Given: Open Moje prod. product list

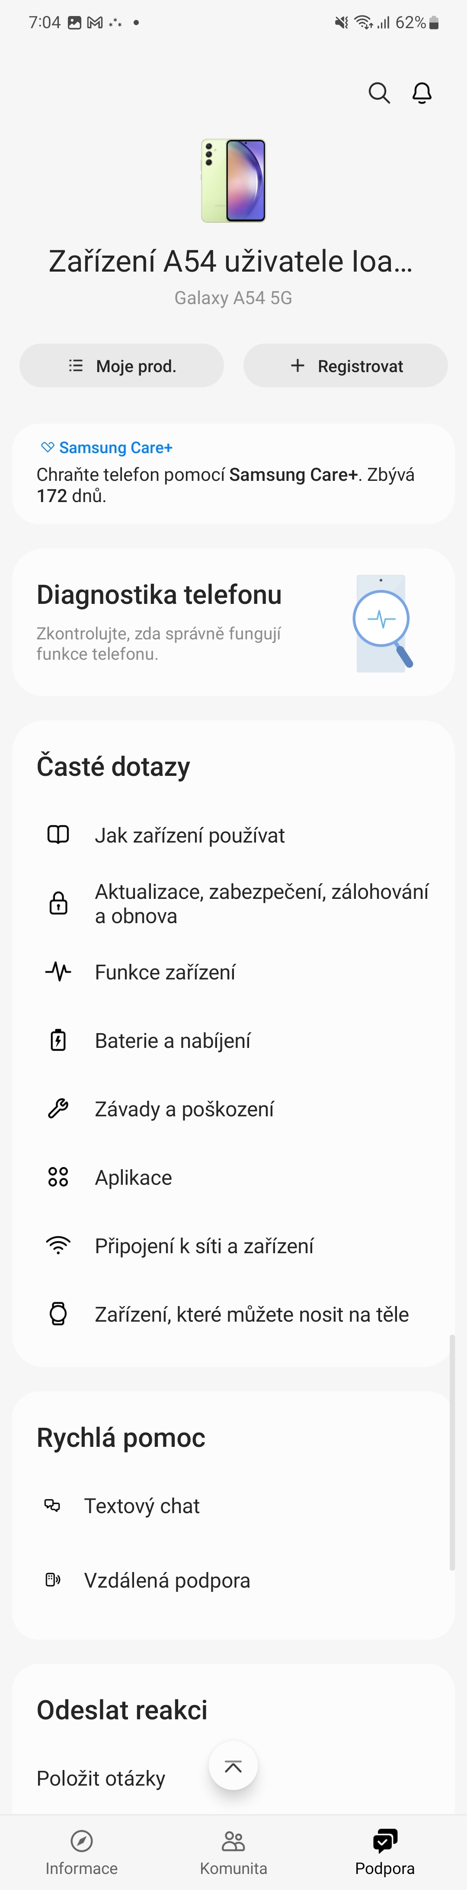Looking at the screenshot, I should (x=122, y=365).
